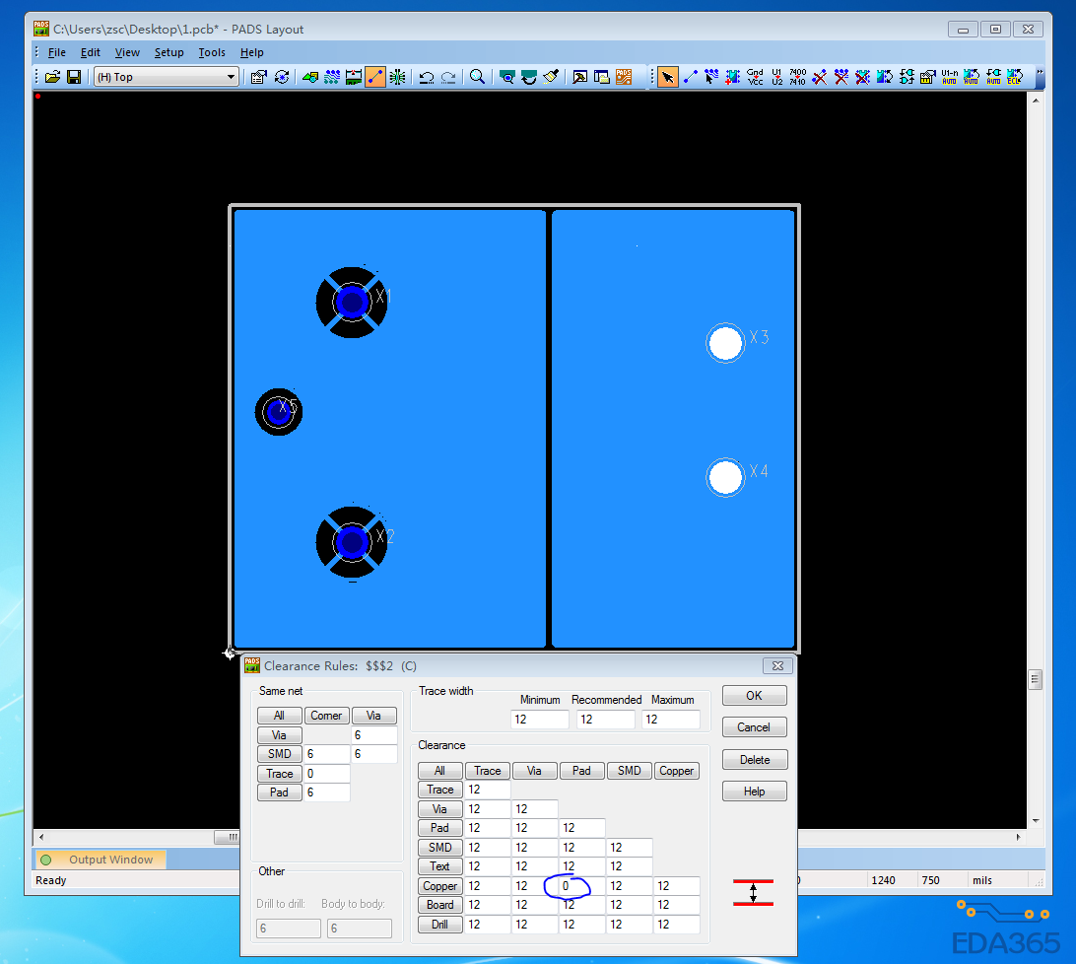This screenshot has width=1076, height=964.
Task: Select the Delete Component tool
Action: 862,77
